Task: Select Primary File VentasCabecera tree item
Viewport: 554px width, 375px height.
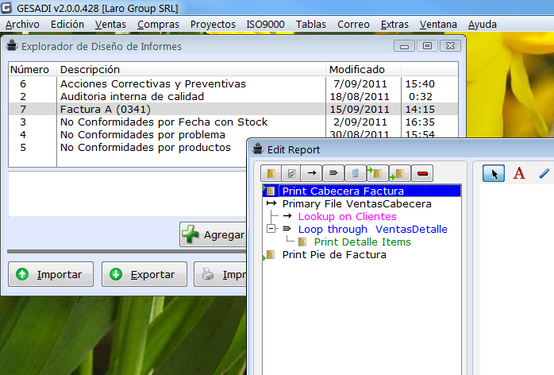Action: 357,203
